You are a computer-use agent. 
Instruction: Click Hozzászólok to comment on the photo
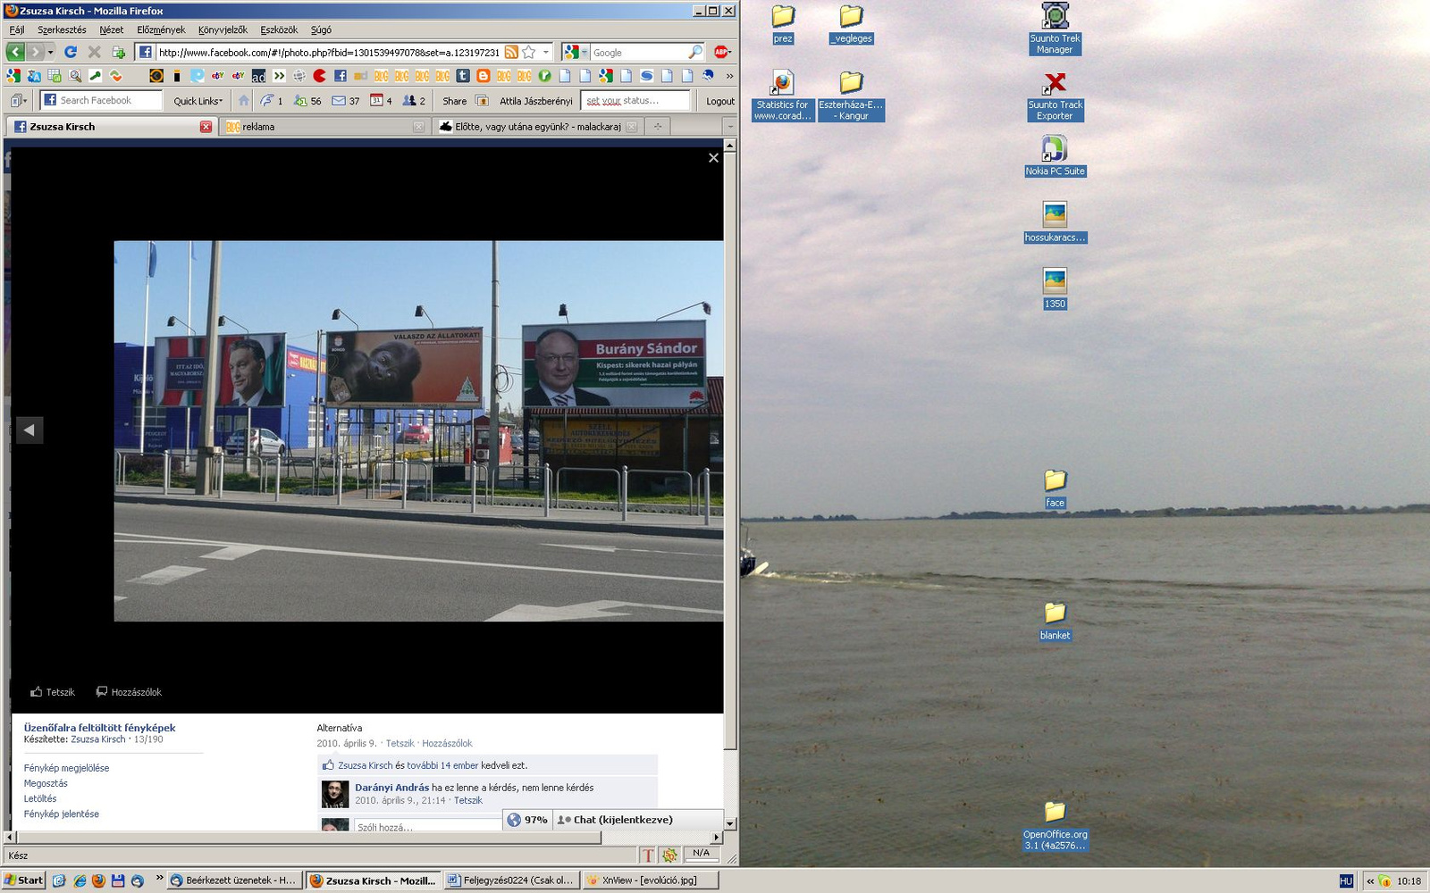tap(129, 692)
